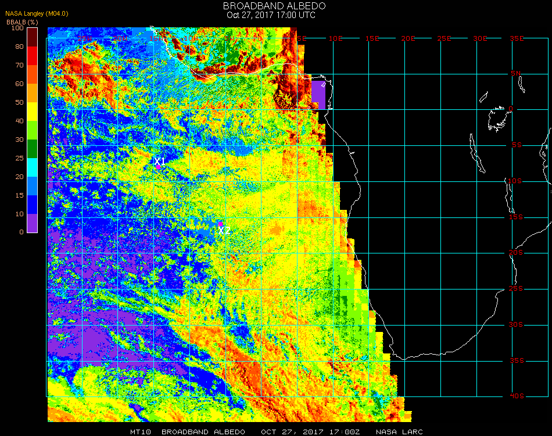This screenshot has width=552, height=436.
Task: Click the 35S latitude label
Action: click(x=517, y=360)
